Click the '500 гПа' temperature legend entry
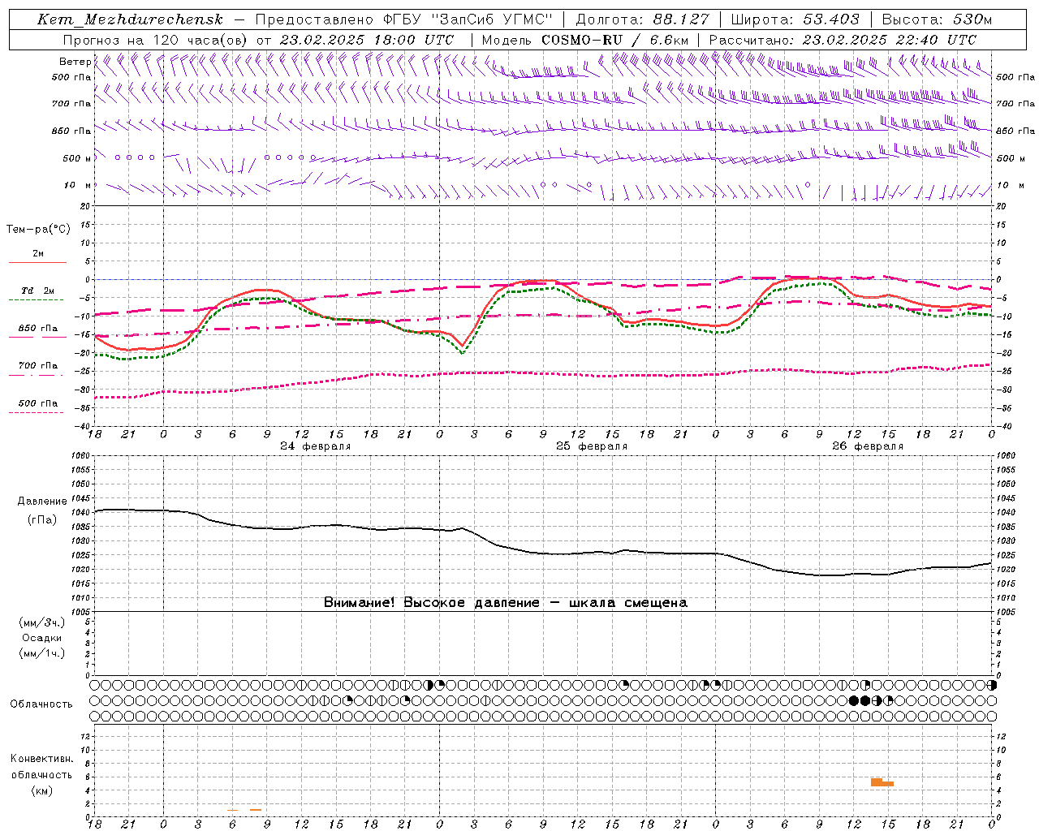Viewport: 1039px width, 831px height. [x=37, y=403]
